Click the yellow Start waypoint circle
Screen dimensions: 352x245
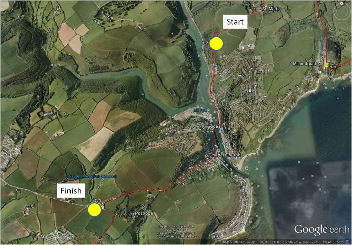(x=216, y=44)
